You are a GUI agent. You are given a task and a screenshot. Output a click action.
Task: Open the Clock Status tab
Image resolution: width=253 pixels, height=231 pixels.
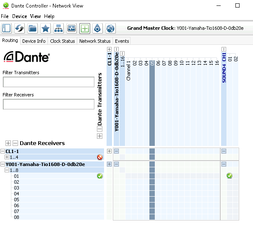63,41
